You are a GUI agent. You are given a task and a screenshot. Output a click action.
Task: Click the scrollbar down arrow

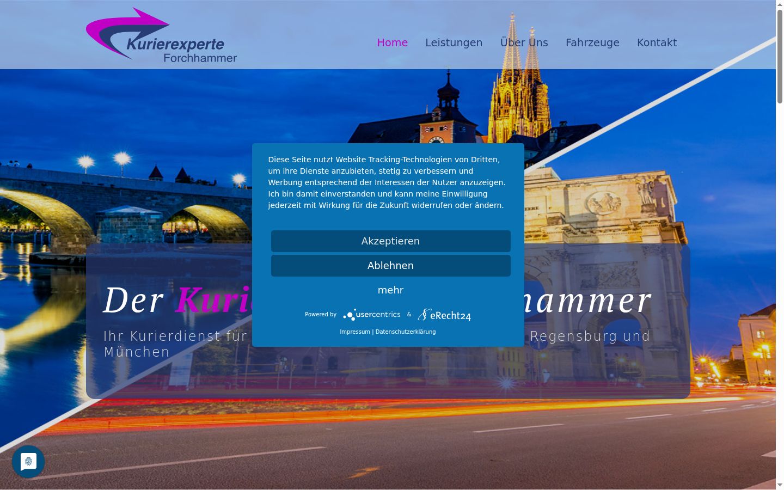tap(780, 485)
